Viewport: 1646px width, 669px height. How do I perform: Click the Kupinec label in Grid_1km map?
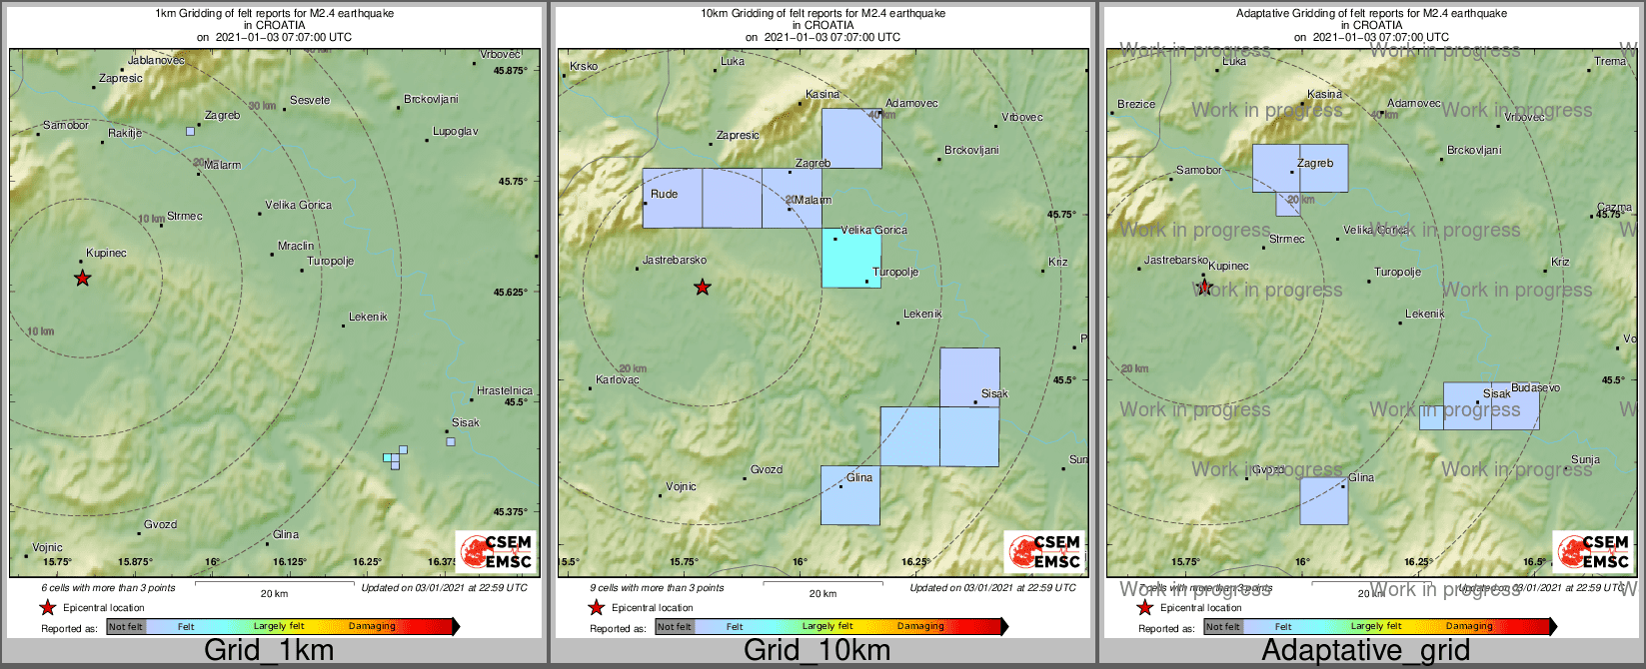coord(106,254)
